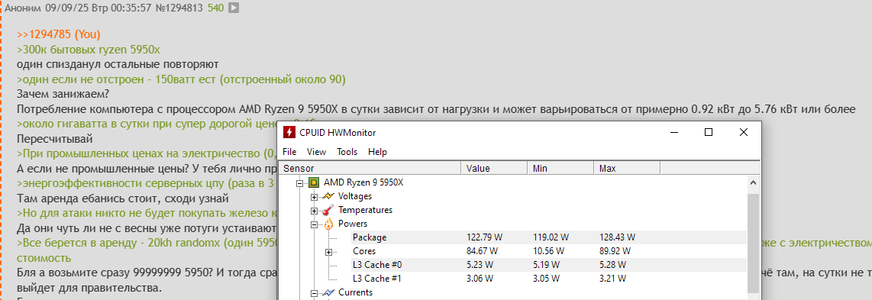The height and width of the screenshot is (300, 872).
Task: Click the Package minimum 119.02 W
Action: pyautogui.click(x=551, y=237)
